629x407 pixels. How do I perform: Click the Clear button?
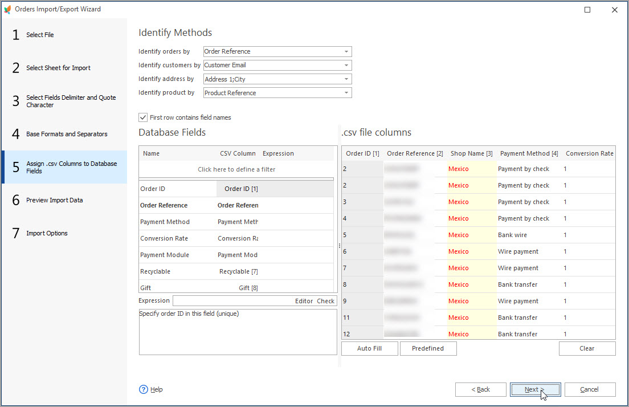click(x=587, y=348)
